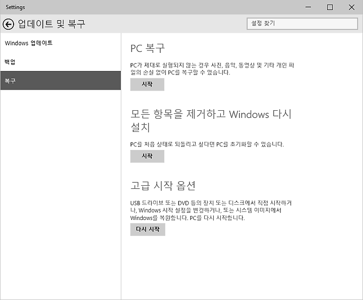The image size is (363, 300).
Task: Click the 고급 시작 옵션 heading
Action: click(163, 186)
